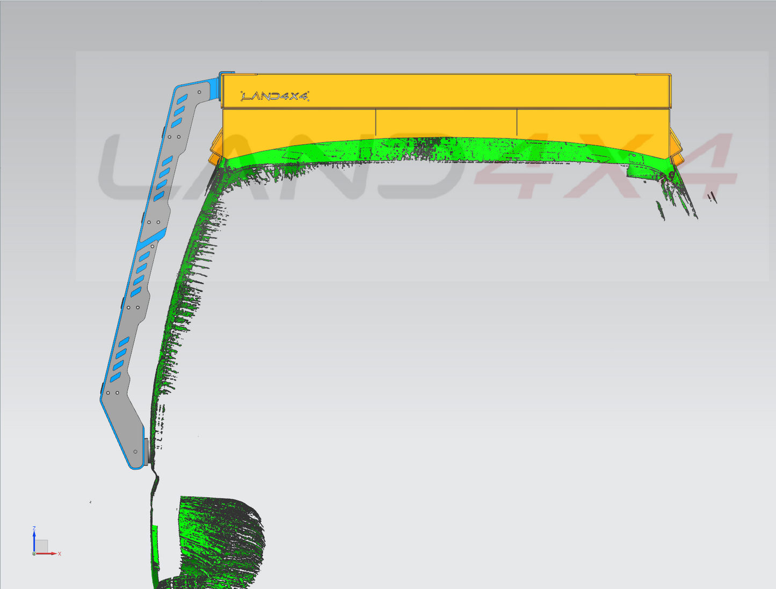
Task: Select stray scan fragments at far right
Action: point(712,198)
